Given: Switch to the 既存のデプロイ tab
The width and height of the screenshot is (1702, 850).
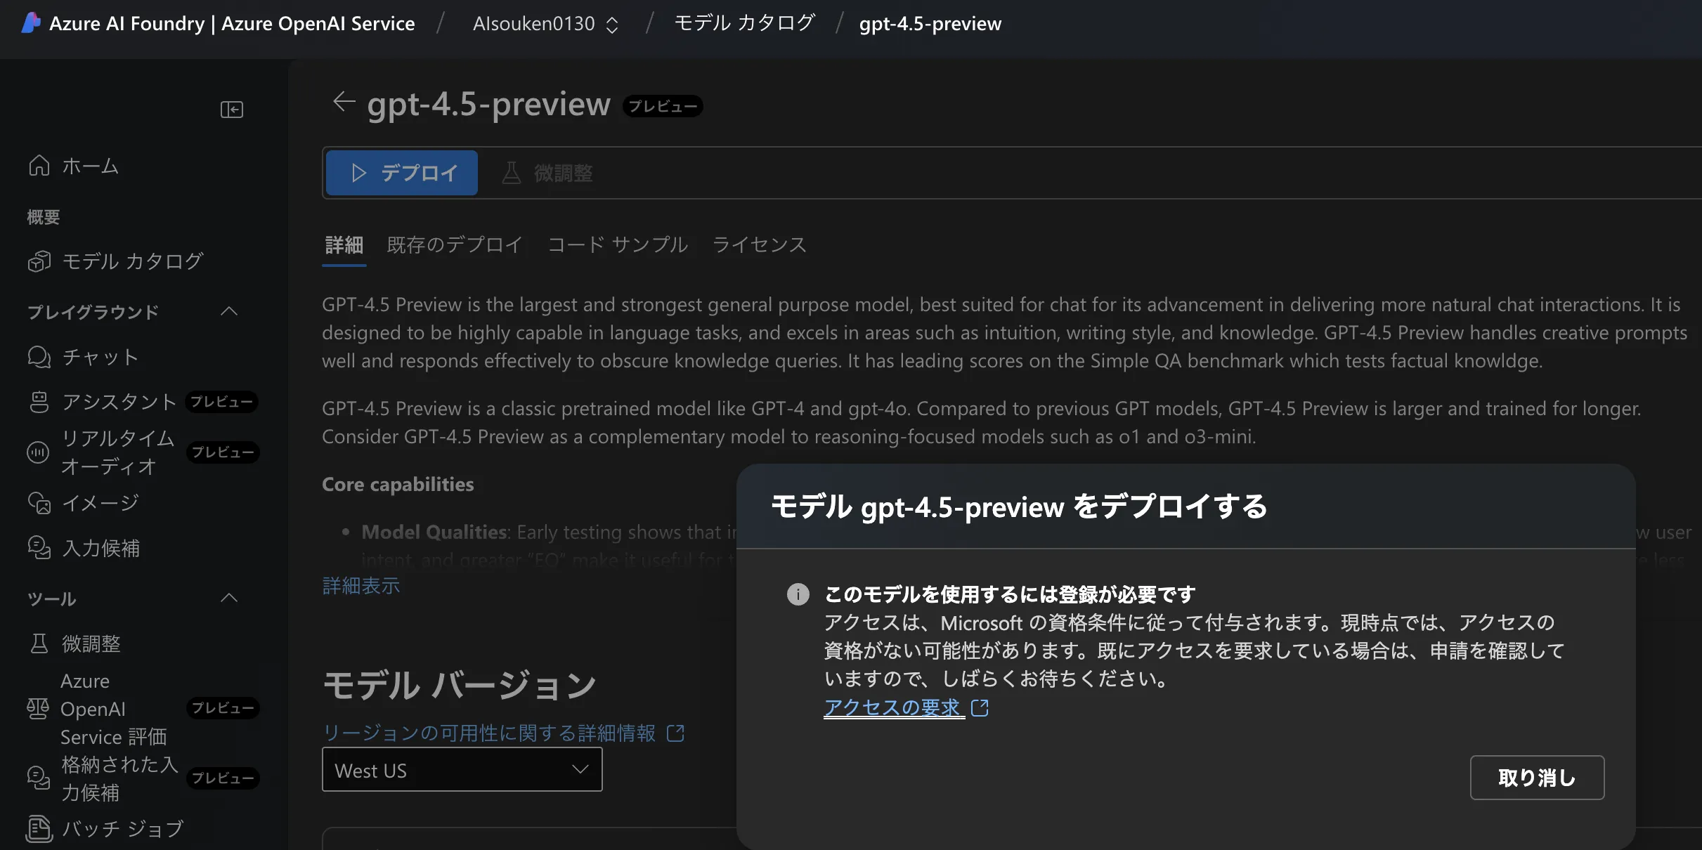Looking at the screenshot, I should coord(455,244).
